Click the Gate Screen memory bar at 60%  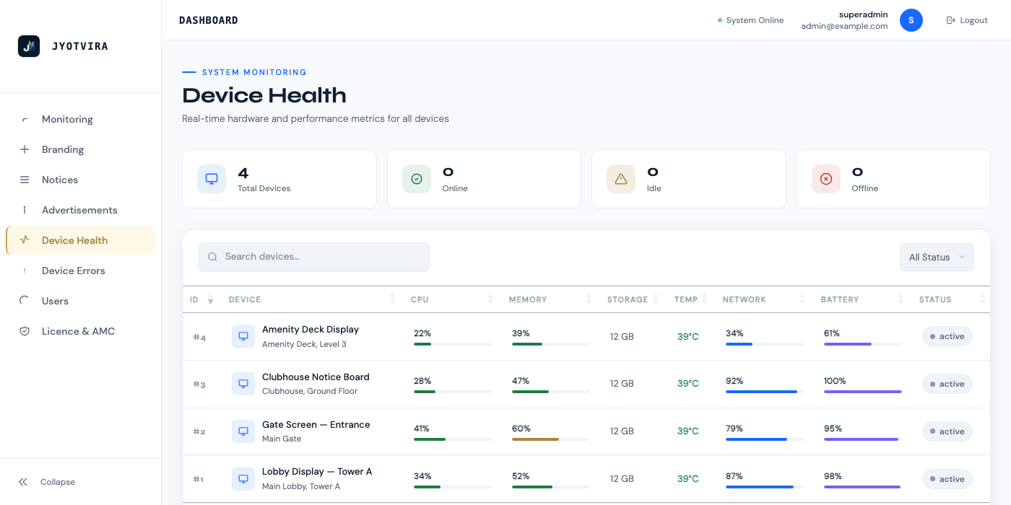pos(551,439)
